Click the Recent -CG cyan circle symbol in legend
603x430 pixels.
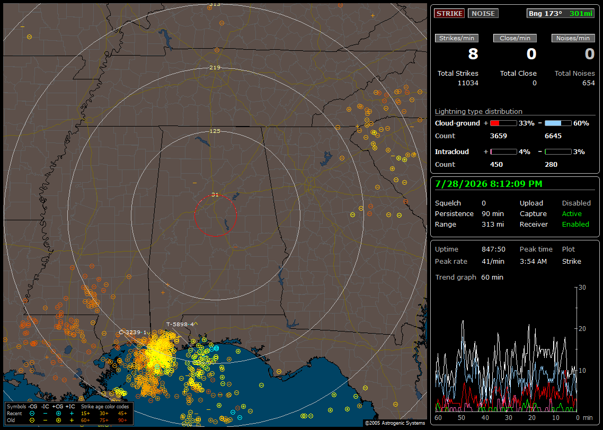pos(32,414)
